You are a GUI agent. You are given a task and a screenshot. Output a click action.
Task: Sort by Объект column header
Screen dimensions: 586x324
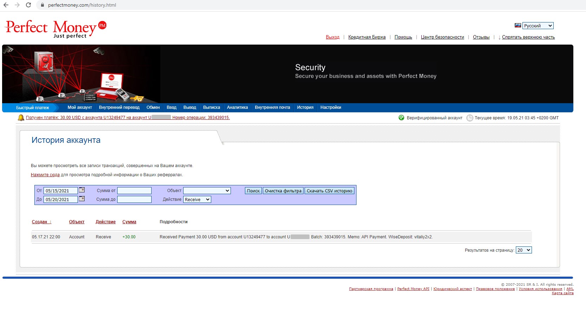point(77,222)
